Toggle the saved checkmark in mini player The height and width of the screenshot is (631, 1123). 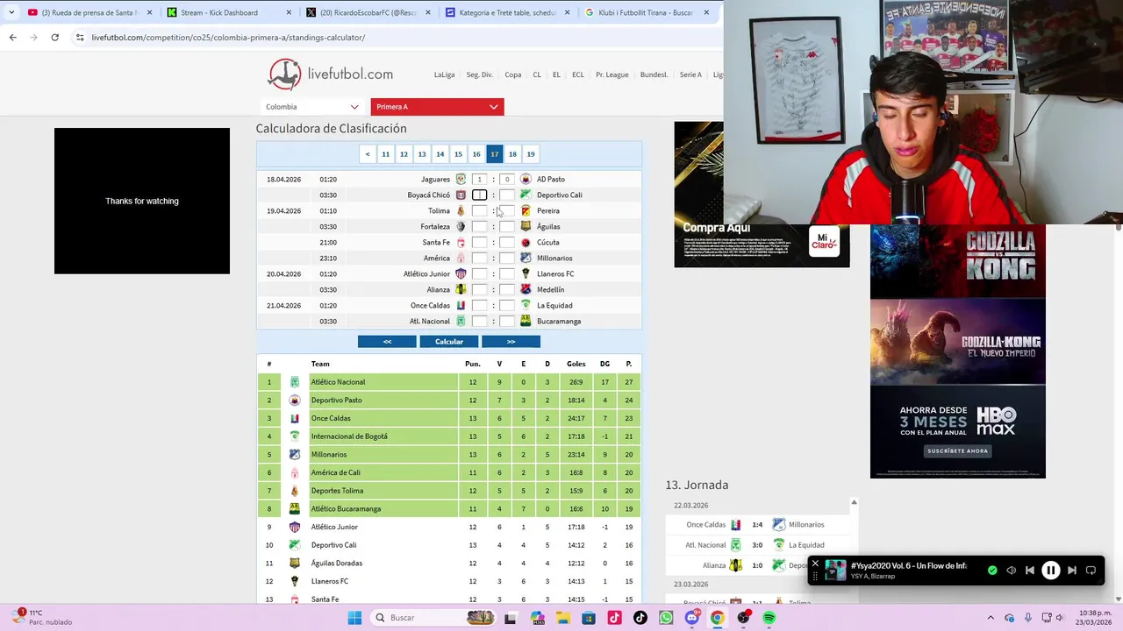click(x=992, y=571)
